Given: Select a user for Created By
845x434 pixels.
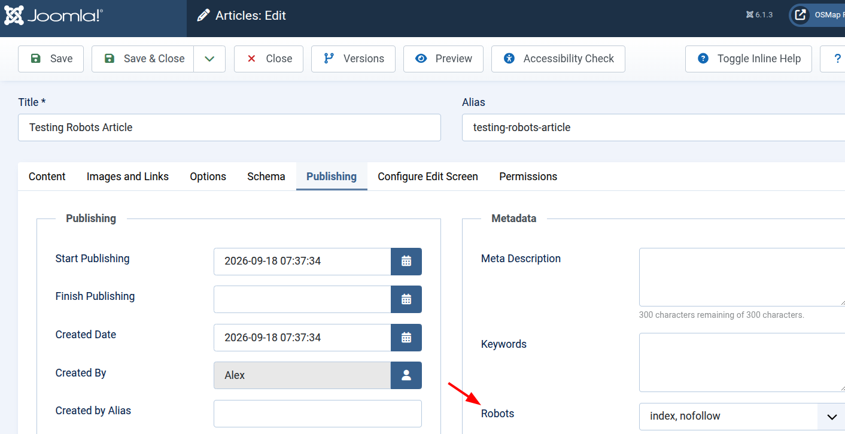Looking at the screenshot, I should [406, 375].
